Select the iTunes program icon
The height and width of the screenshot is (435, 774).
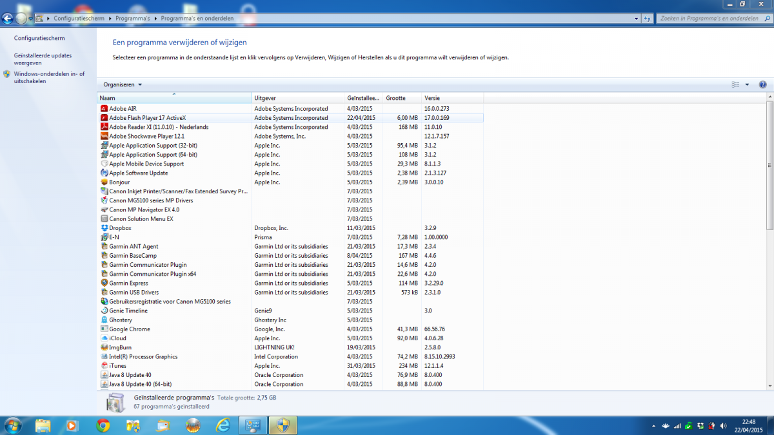click(x=104, y=366)
